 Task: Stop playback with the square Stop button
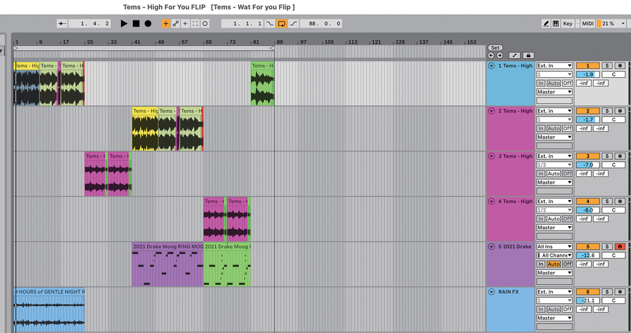(x=136, y=24)
